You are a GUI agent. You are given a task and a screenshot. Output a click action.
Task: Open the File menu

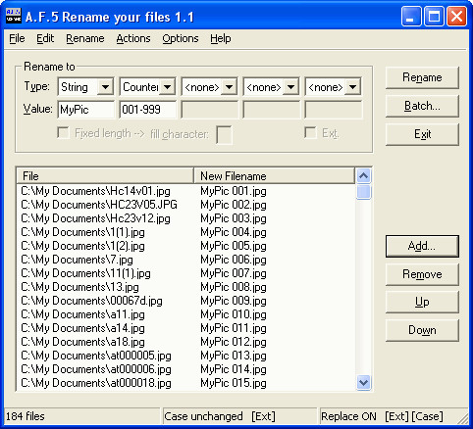(17, 38)
